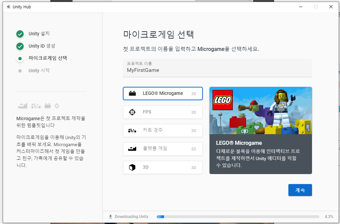Image resolution: width=340 pixels, height=224 pixels.
Task: Close the Unity Hub window
Action: pyautogui.click(x=331, y=7)
